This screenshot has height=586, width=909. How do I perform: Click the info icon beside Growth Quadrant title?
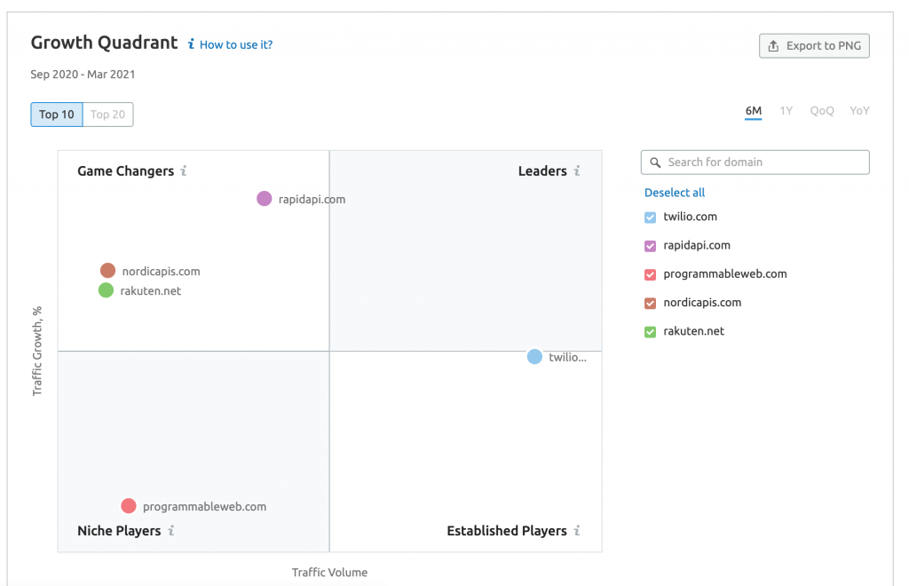tap(191, 44)
